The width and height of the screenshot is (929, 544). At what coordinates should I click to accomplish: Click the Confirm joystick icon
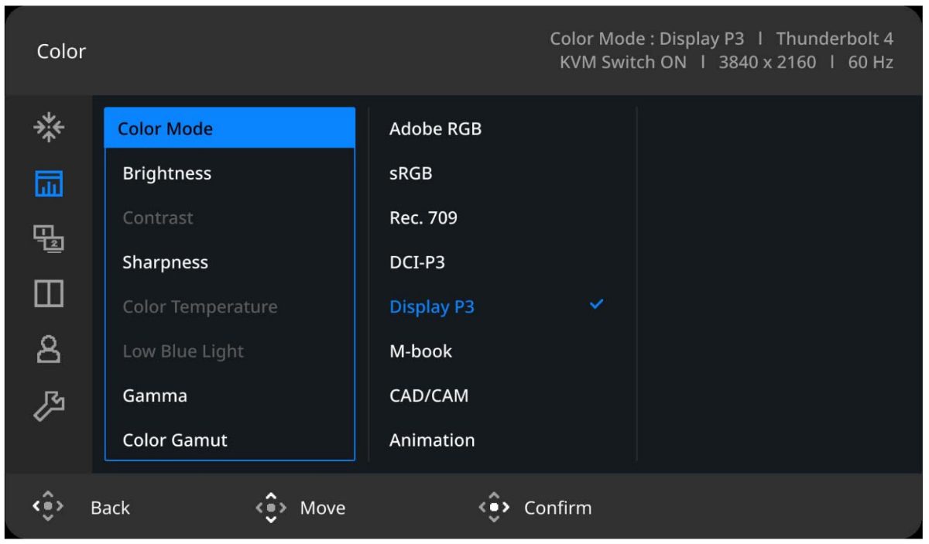[495, 508]
